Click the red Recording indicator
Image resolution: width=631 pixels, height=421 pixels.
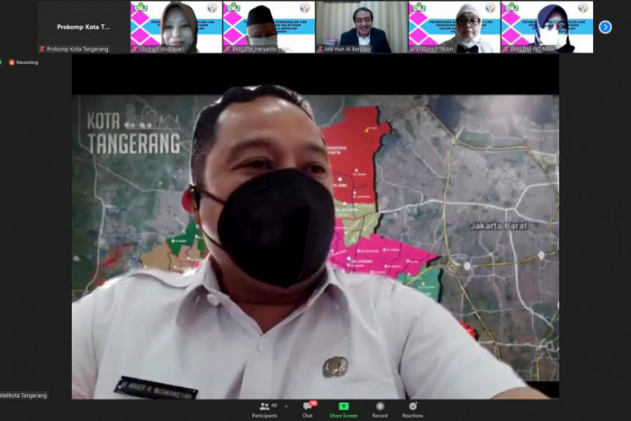tap(23, 62)
